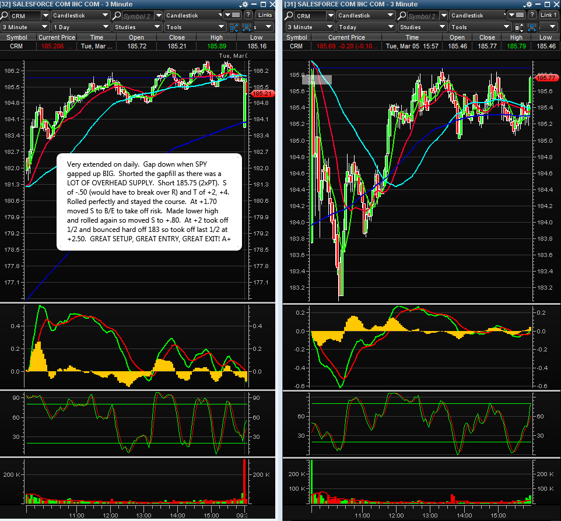
Task: Toggle horizontal auto-scale icon in window [32]
Action: coord(247,27)
